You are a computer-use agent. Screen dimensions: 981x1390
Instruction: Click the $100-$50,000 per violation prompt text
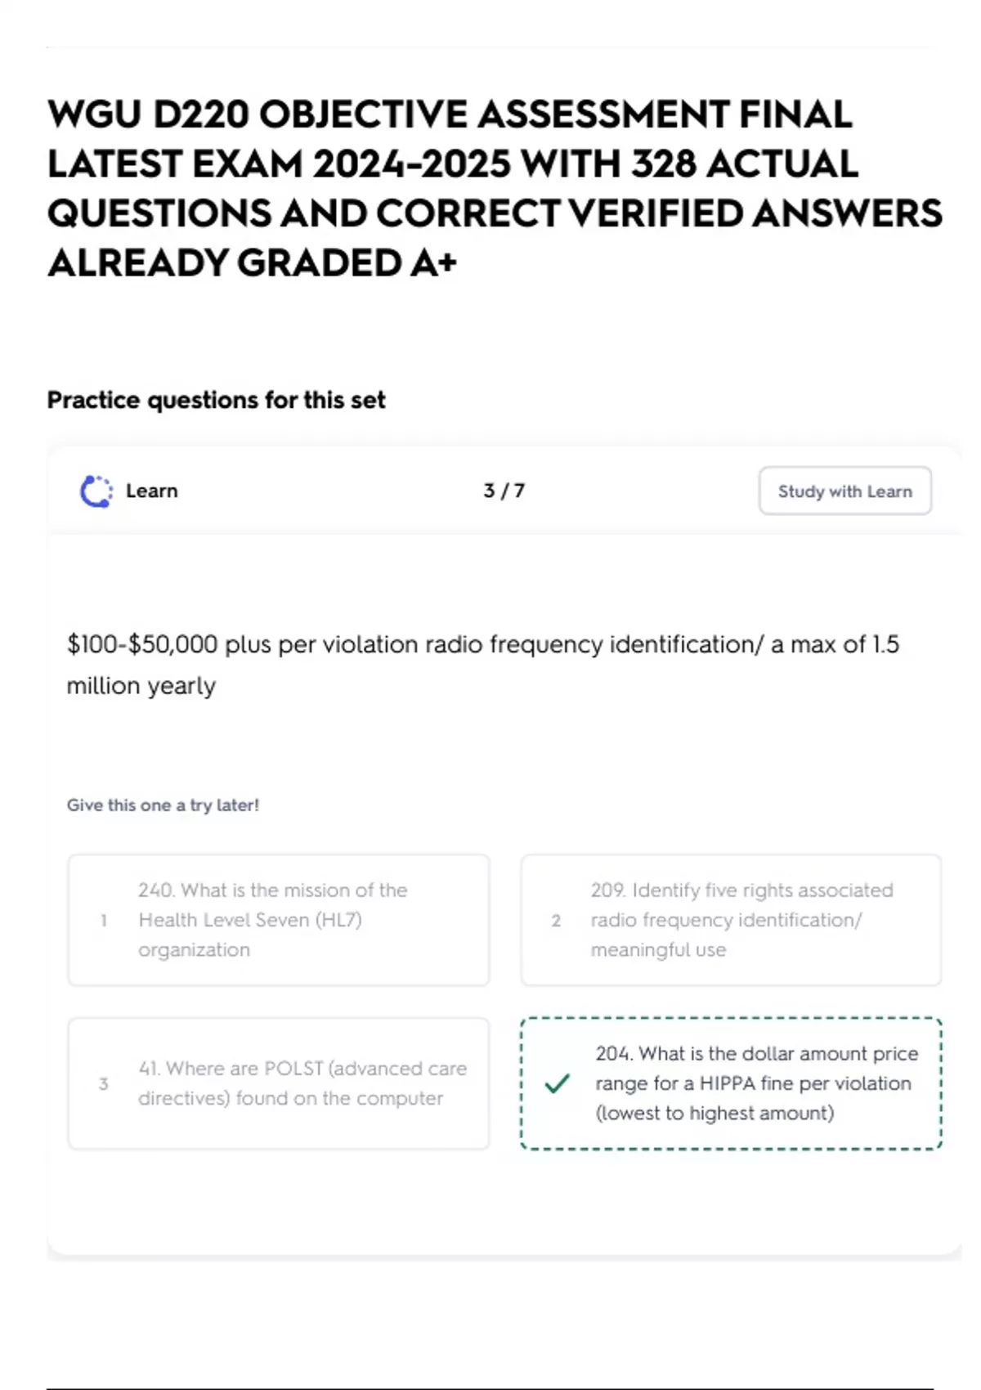pos(482,645)
